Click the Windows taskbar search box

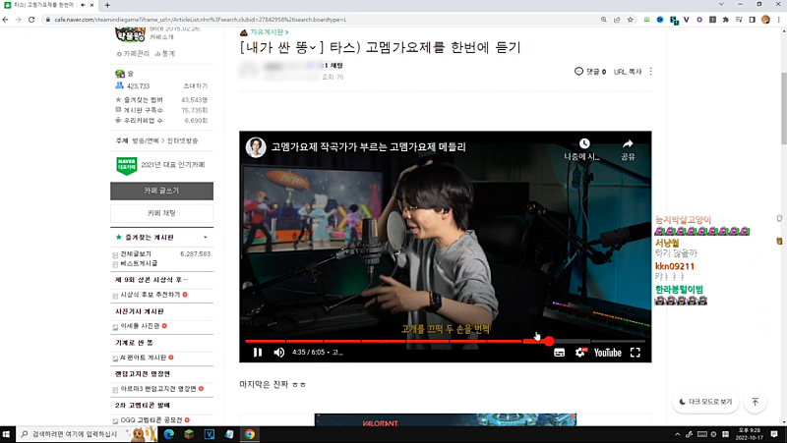[x=87, y=434]
